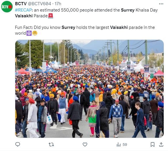
Task: Click the bold Vaisakhi word before Parade
Action: (x=24, y=16)
